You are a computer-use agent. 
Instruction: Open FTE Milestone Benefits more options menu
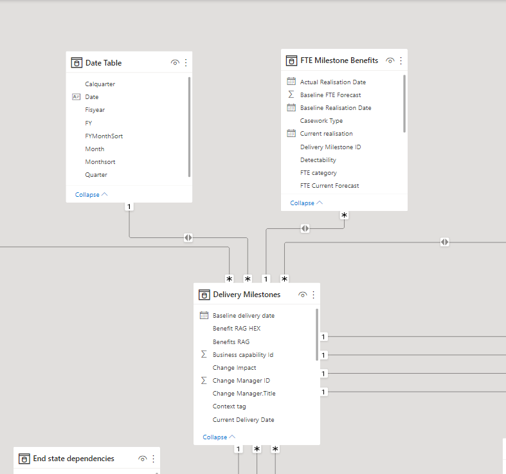coord(401,60)
